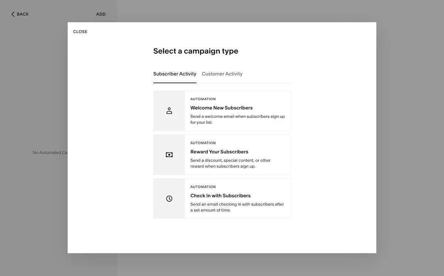Click the Reward Your Subscribers heading
Image resolution: width=444 pixels, height=276 pixels.
pyautogui.click(x=219, y=151)
